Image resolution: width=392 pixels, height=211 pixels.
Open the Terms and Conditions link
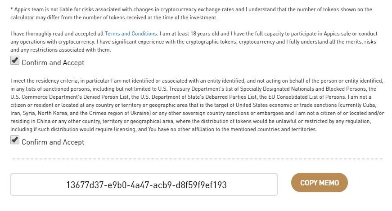pos(131,34)
